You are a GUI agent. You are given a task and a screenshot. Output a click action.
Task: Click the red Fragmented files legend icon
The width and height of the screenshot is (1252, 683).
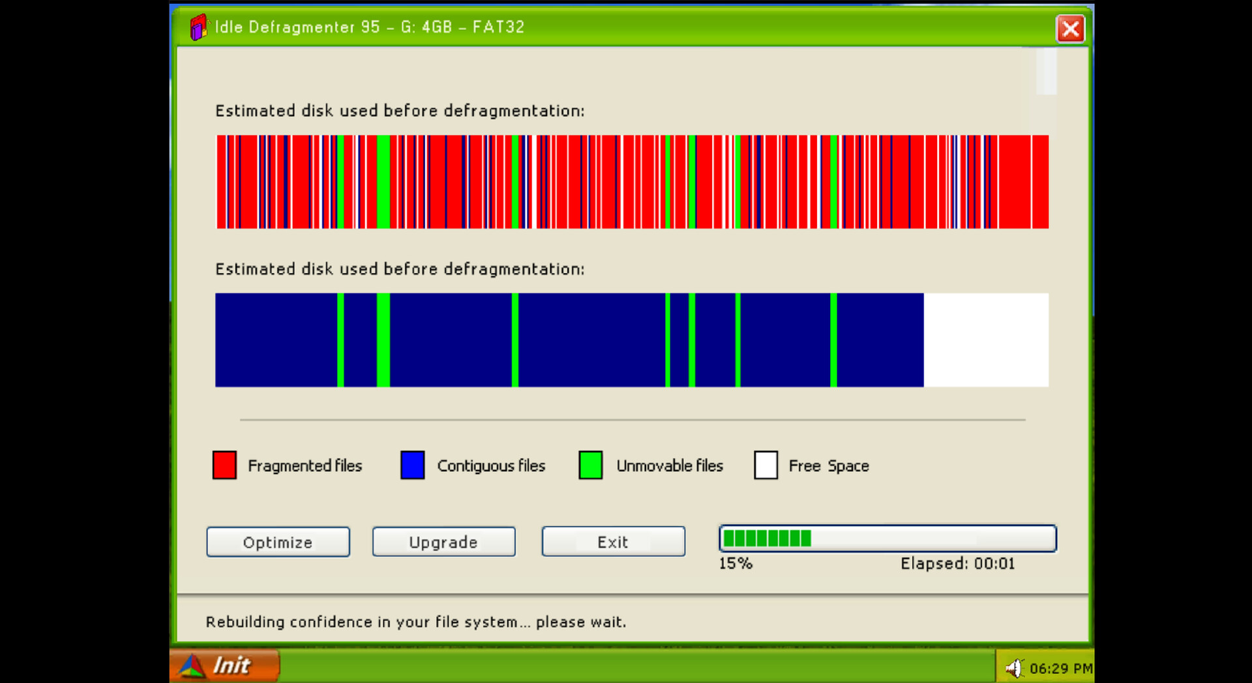click(224, 465)
